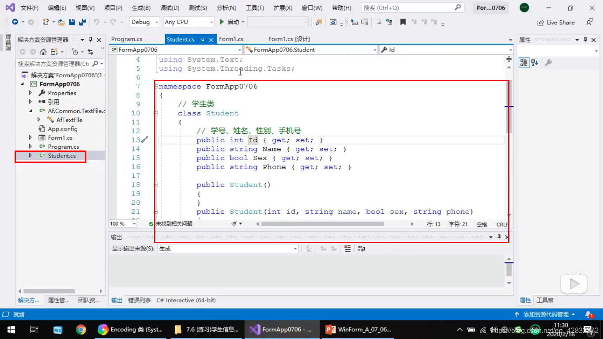Open the Debug configuration dropdown
Image resolution: width=603 pixels, height=339 pixels.
(145, 22)
